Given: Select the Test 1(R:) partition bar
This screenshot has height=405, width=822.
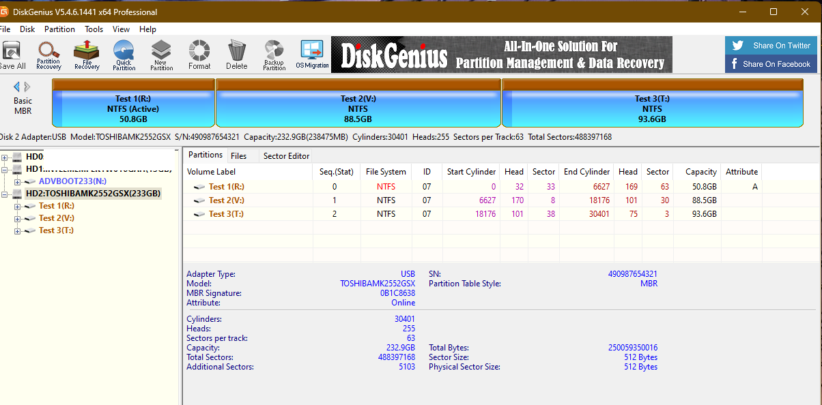Looking at the screenshot, I should [133, 103].
